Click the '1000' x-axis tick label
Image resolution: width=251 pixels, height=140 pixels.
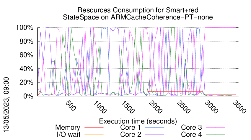100,107
